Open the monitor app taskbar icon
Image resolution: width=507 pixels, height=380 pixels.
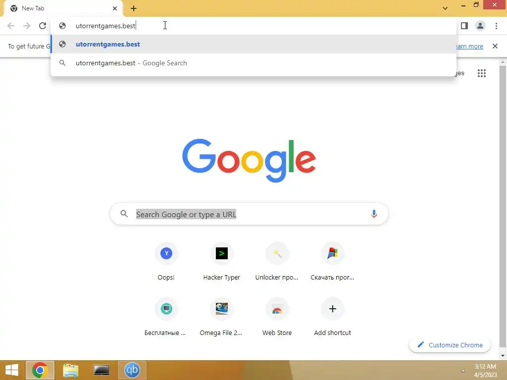[101, 370]
